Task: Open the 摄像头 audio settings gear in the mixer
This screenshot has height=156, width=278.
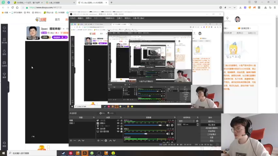Action: tap(172, 134)
